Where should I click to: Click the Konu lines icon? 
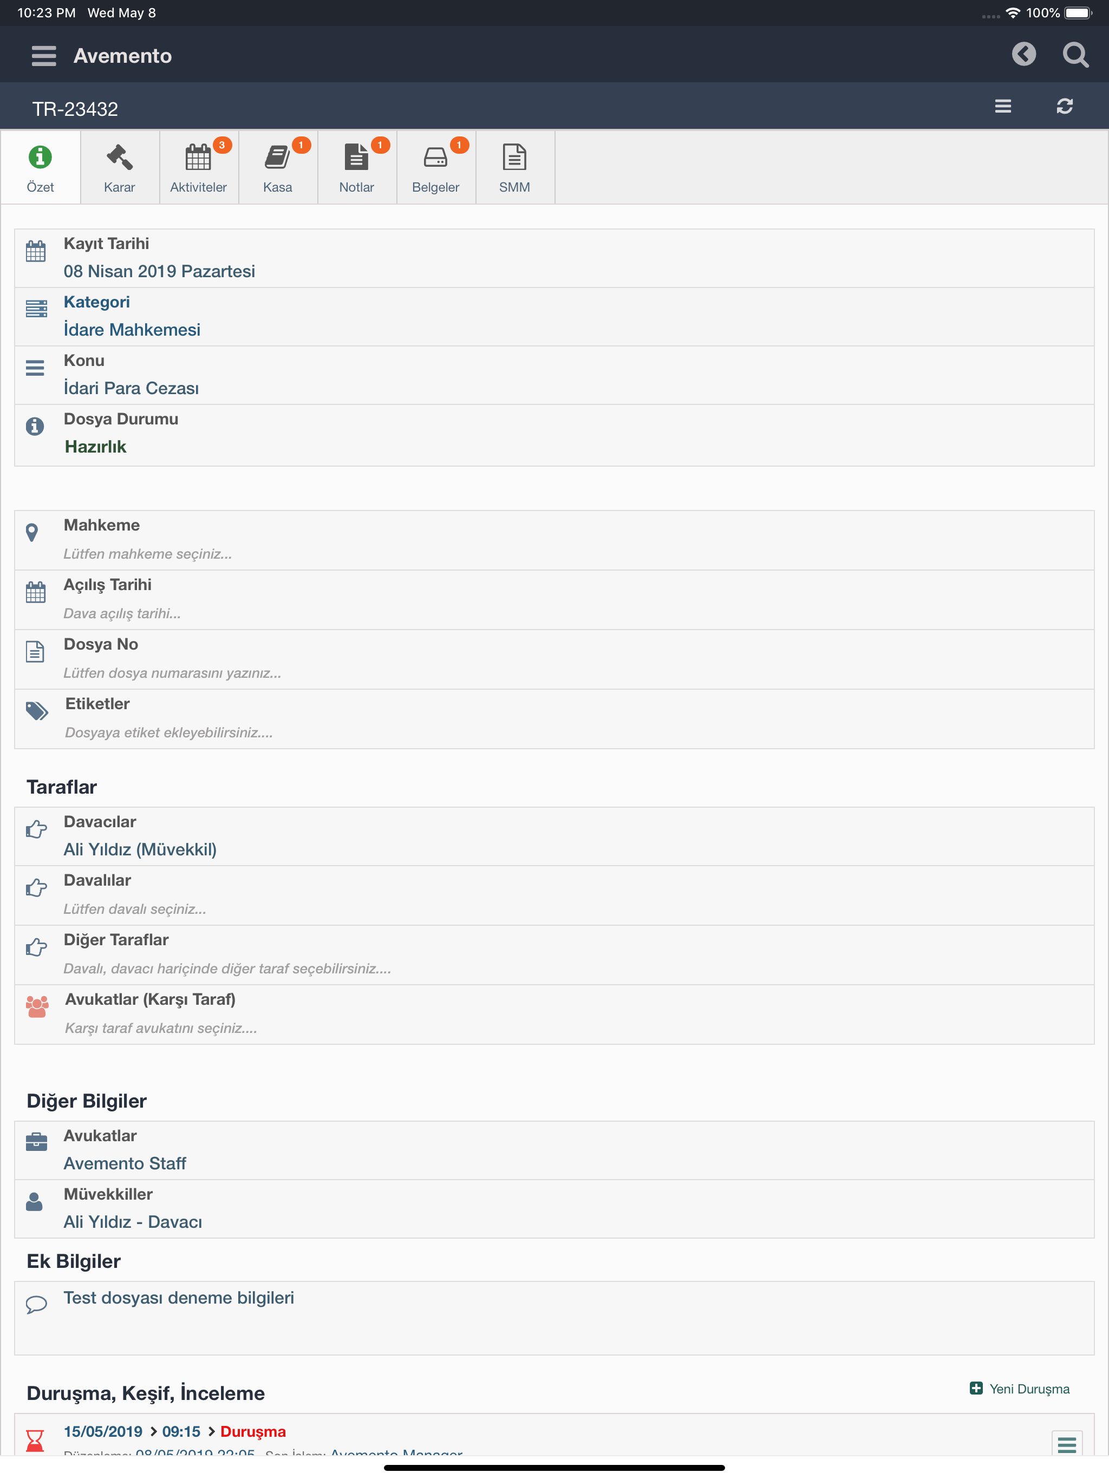35,368
